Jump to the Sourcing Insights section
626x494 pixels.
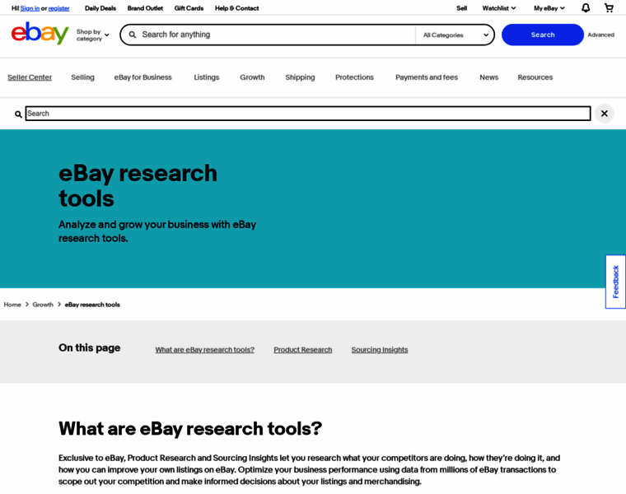coord(379,350)
